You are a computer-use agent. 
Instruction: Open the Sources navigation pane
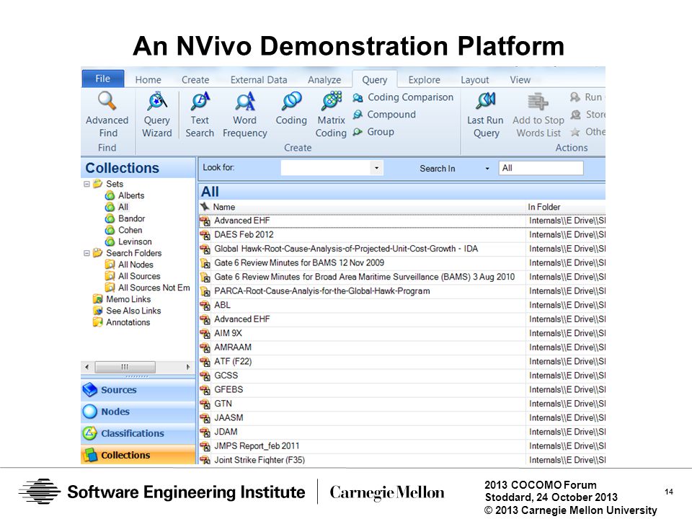[138, 390]
